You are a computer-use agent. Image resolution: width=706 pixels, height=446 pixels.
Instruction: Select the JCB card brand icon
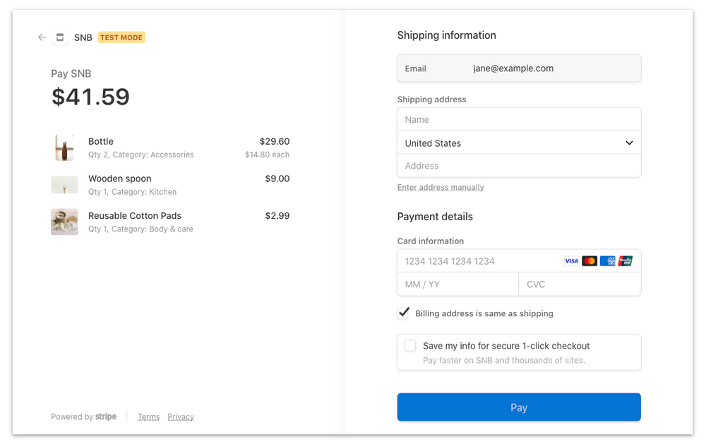pyautogui.click(x=625, y=260)
